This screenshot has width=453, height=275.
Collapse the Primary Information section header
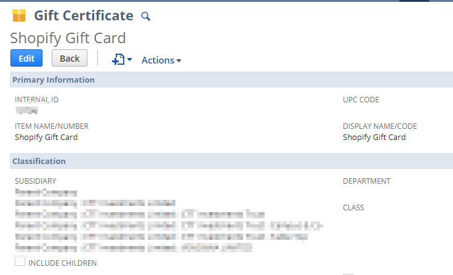[54, 80]
